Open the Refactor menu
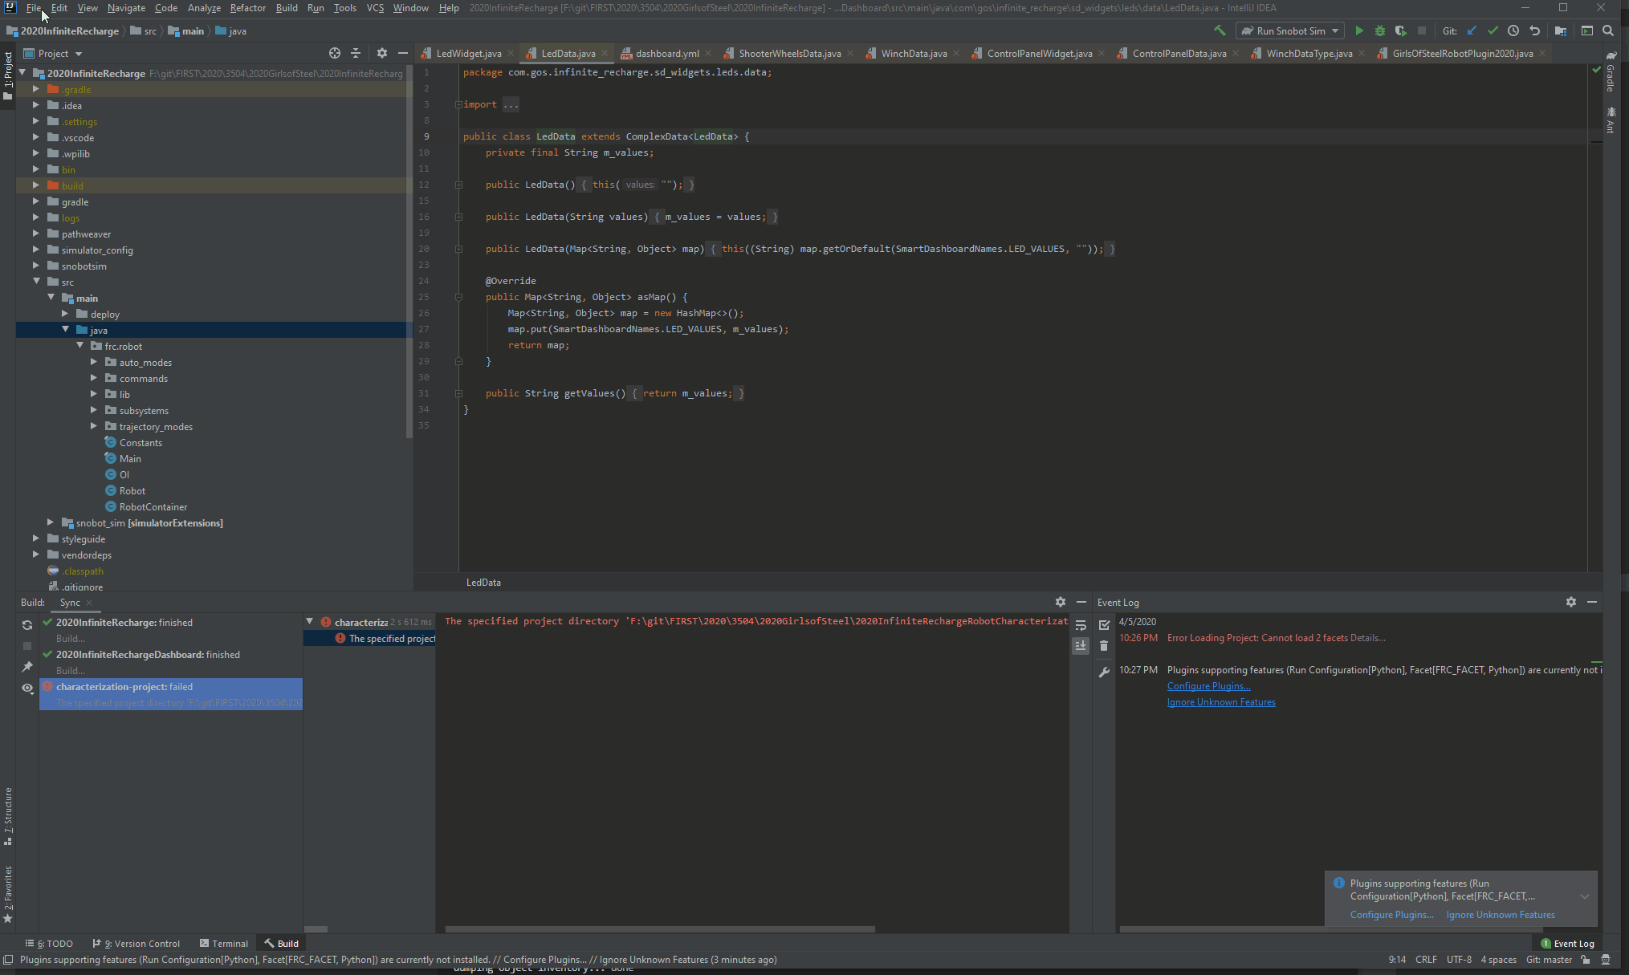 pyautogui.click(x=247, y=8)
